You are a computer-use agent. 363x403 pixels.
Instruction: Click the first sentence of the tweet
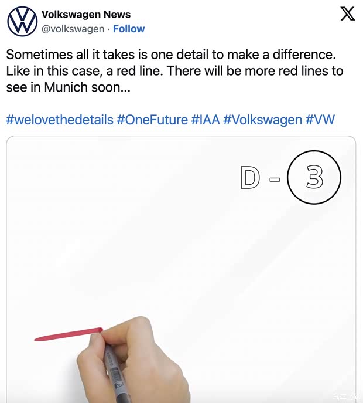tap(171, 55)
